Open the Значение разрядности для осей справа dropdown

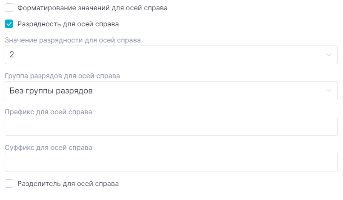pos(170,55)
